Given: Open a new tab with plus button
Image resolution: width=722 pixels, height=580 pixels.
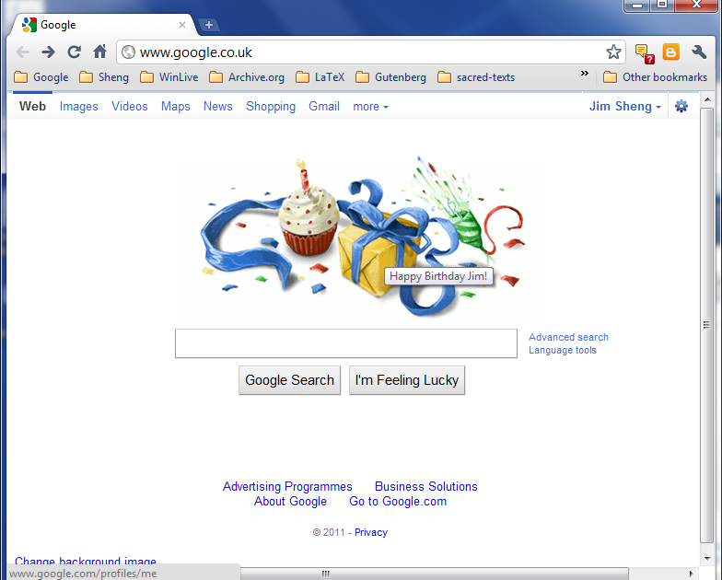Looking at the screenshot, I should click(208, 25).
